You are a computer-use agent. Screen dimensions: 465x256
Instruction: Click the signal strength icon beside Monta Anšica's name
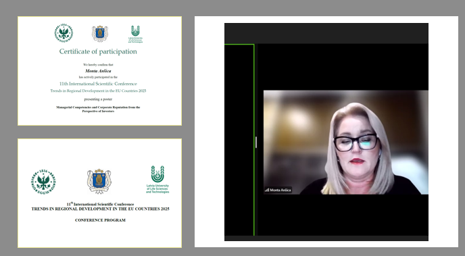267,190
